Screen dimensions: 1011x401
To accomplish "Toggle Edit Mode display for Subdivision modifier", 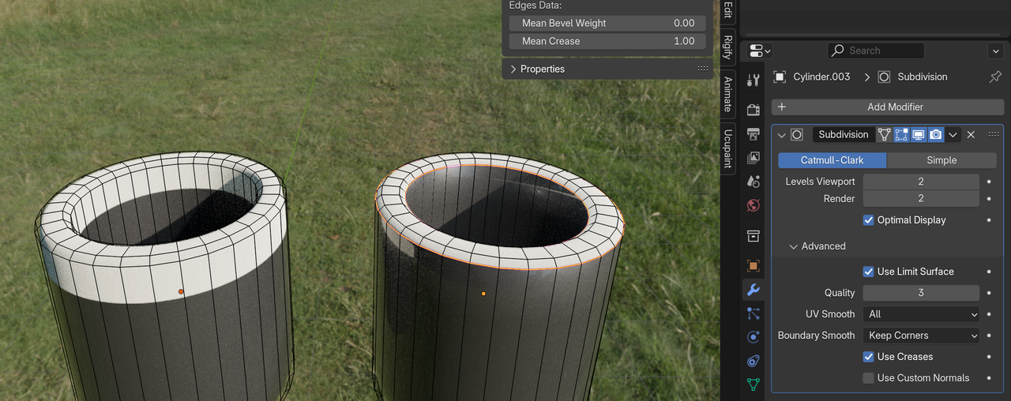I will tap(901, 135).
